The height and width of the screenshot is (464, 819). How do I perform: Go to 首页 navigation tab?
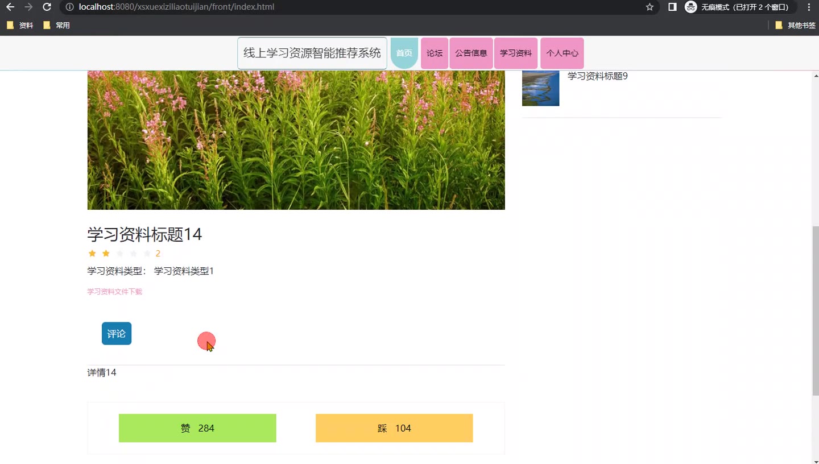pyautogui.click(x=404, y=53)
